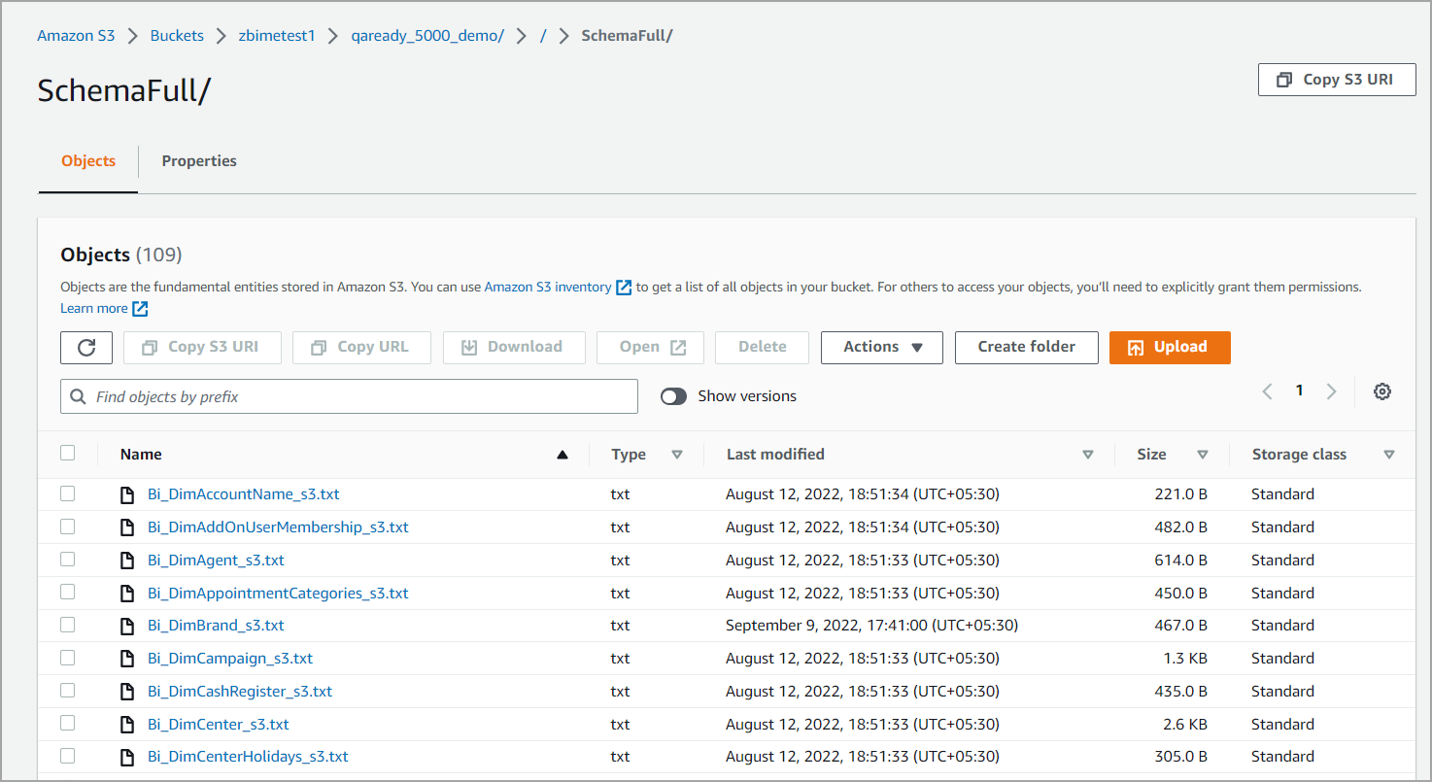The width and height of the screenshot is (1432, 782).
Task: Open the Amazon S3 inventory link
Action: coord(548,288)
